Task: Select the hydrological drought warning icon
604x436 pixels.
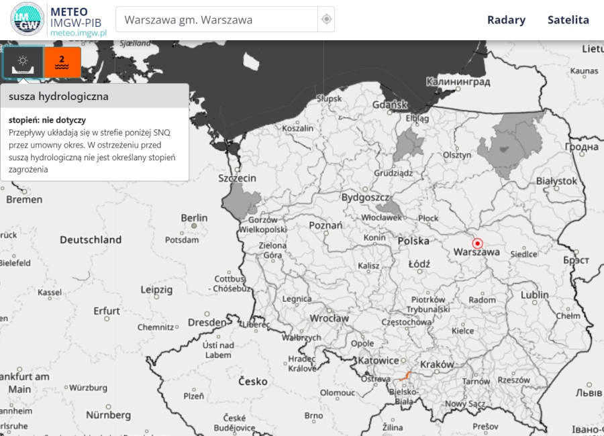Action: 23,62
